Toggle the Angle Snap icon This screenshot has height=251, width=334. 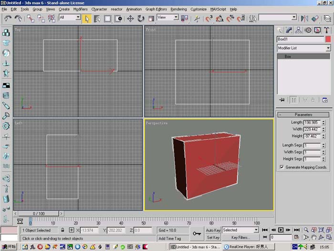click(x=219, y=19)
